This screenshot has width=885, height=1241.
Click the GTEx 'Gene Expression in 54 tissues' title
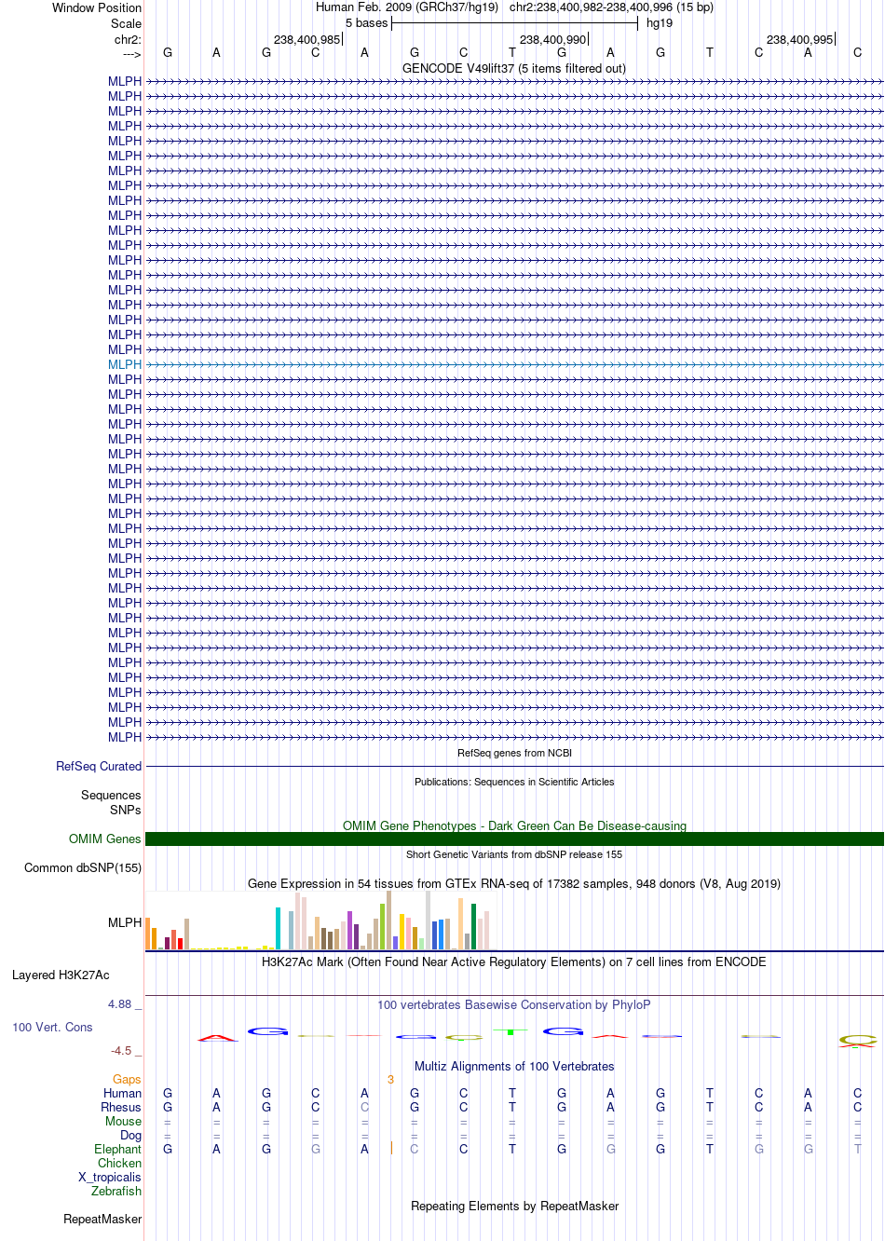pyautogui.click(x=514, y=883)
